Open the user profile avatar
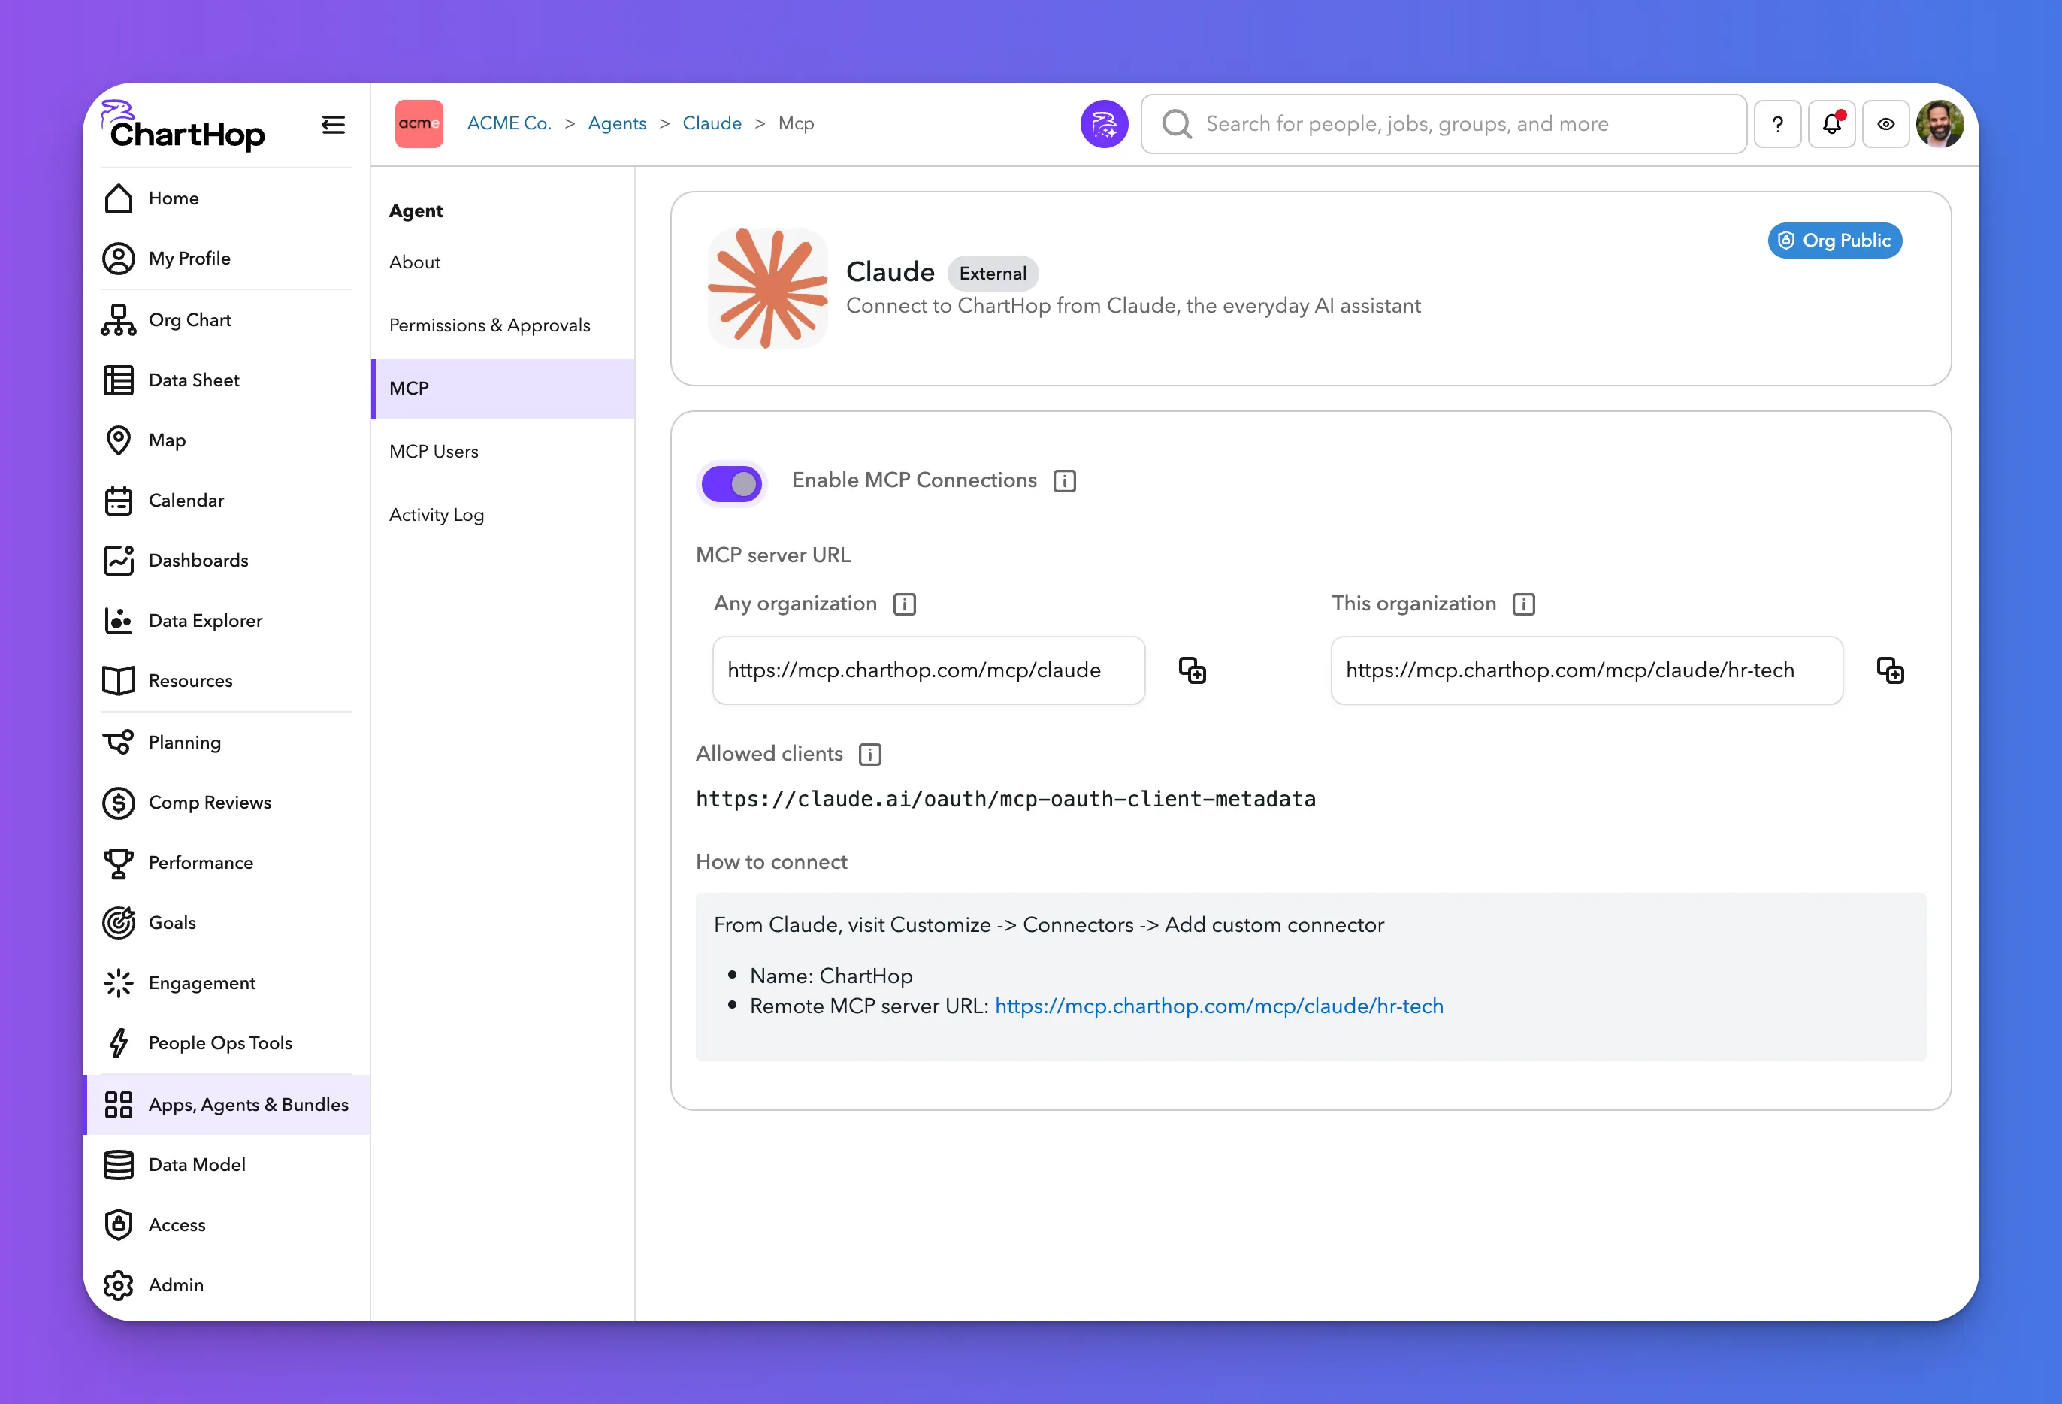Screen dimensions: 2062x1404 point(1940,124)
